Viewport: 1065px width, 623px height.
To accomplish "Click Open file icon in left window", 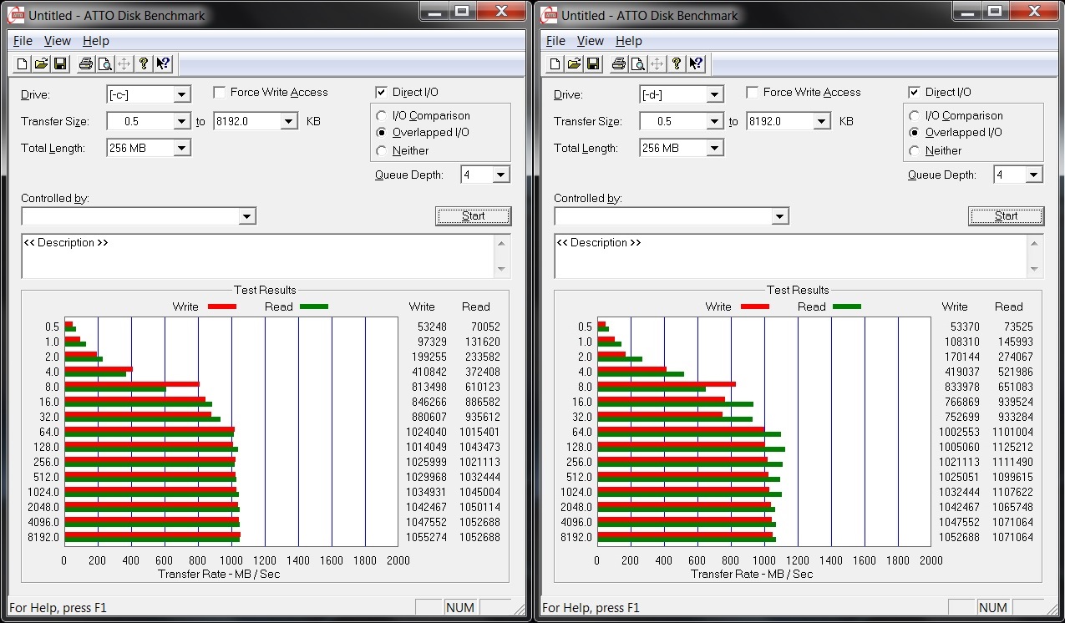I will [x=41, y=63].
